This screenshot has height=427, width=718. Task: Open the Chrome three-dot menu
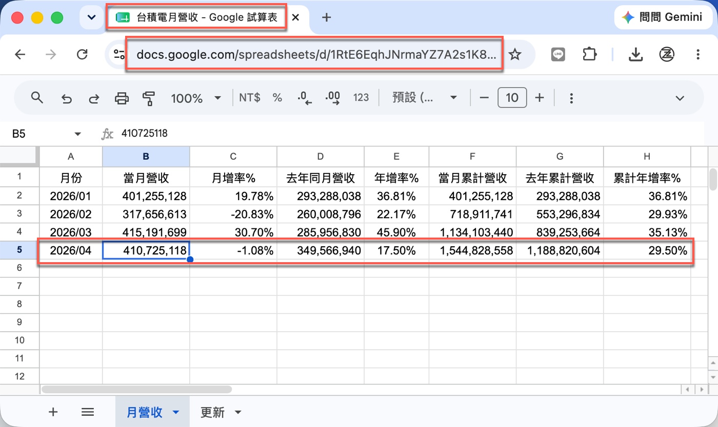(x=697, y=55)
